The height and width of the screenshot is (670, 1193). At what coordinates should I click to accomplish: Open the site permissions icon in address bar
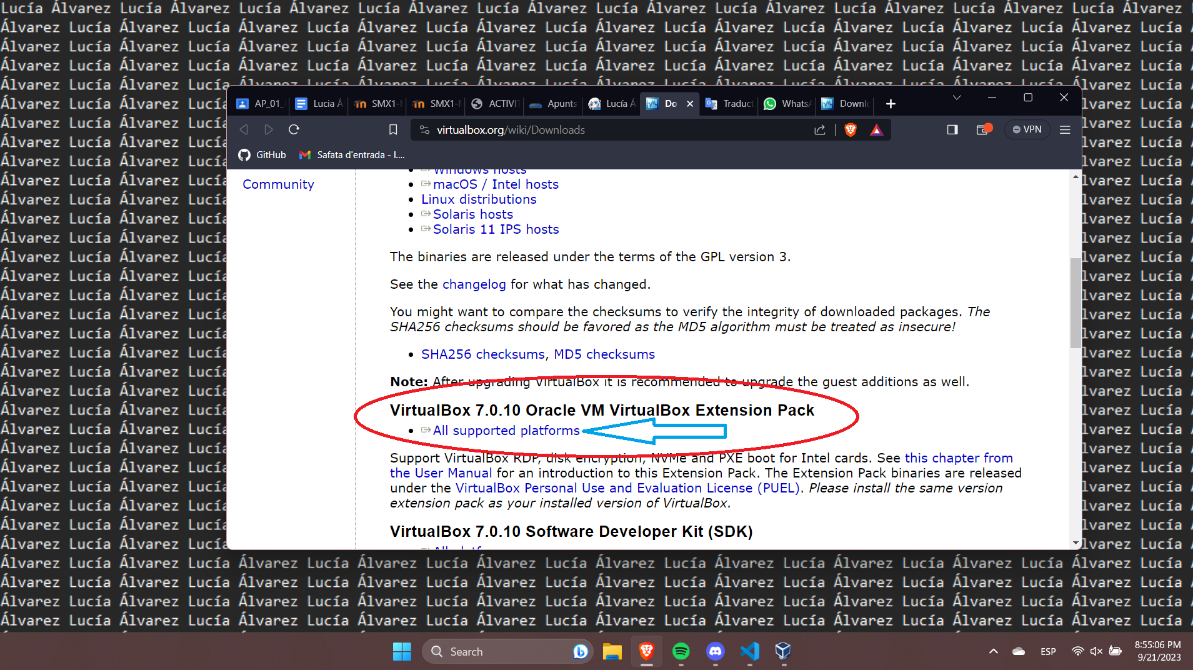point(424,129)
